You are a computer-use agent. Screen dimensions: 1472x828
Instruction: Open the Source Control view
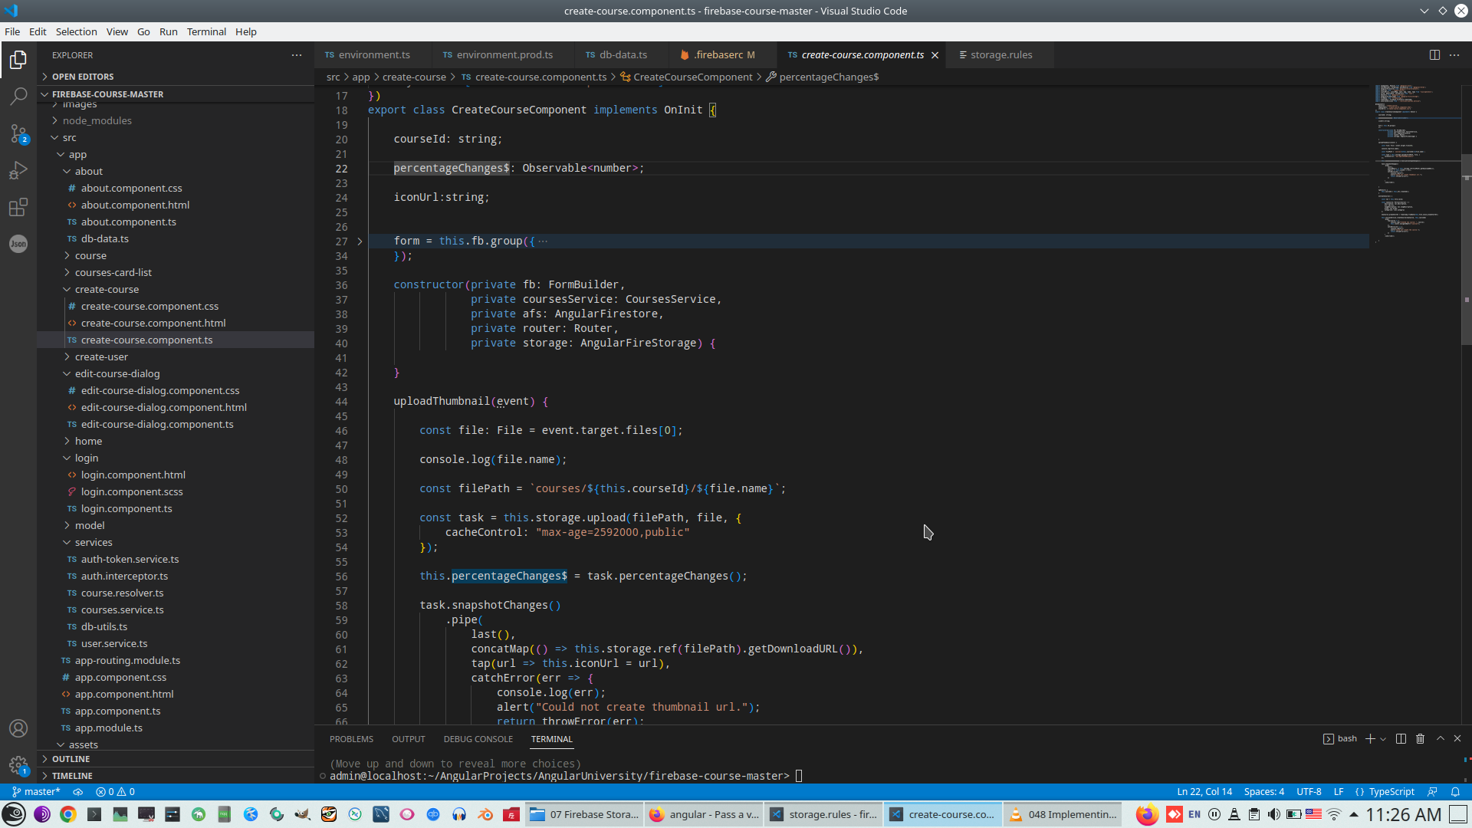[x=18, y=133]
